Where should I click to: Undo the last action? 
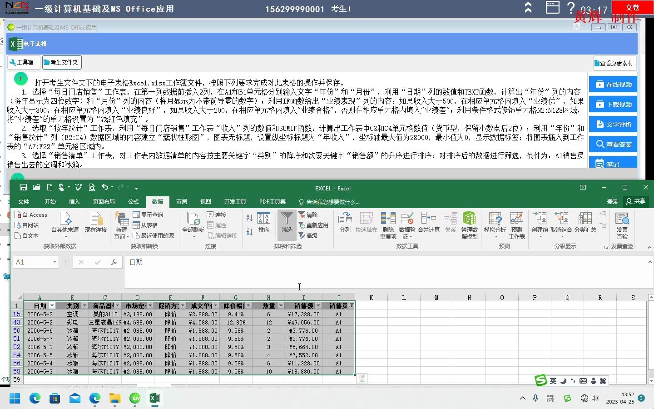pyautogui.click(x=105, y=187)
